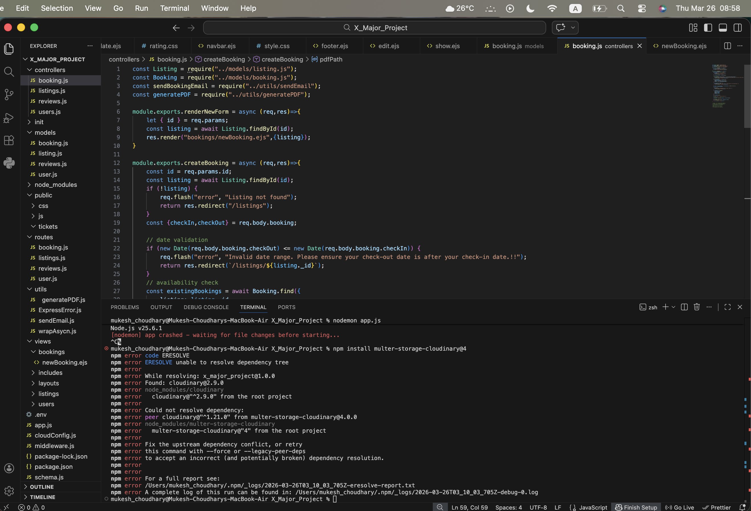Image resolution: width=751 pixels, height=511 pixels.
Task: Open the Source Control view
Action: 9,94
